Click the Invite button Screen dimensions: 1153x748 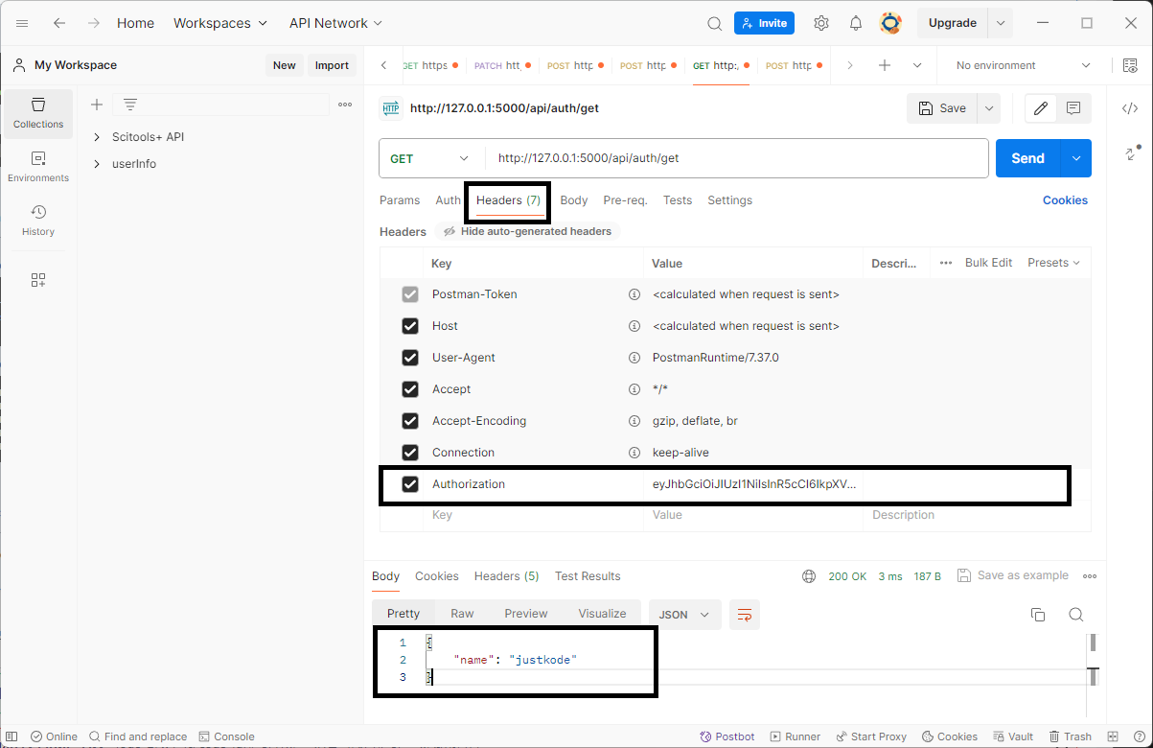click(764, 23)
